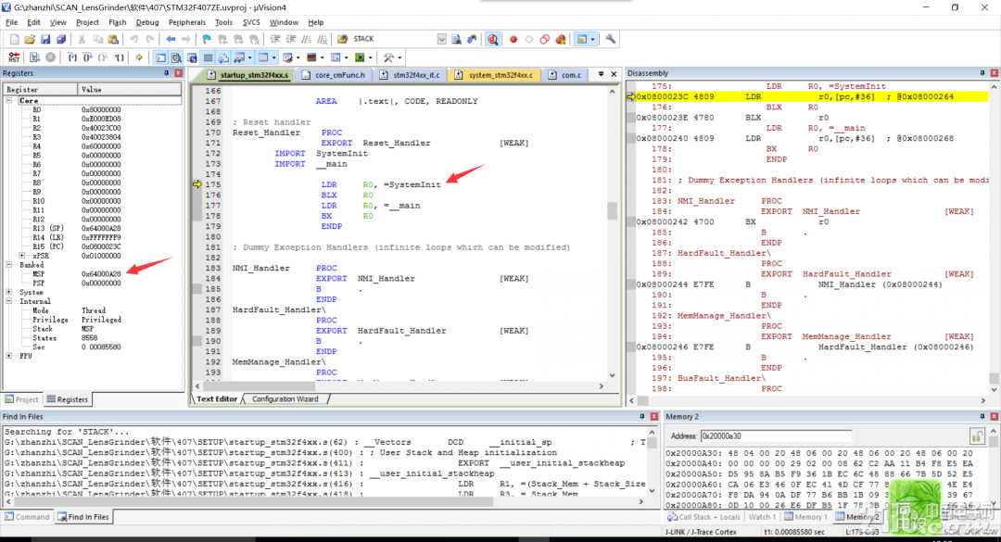Viewport: 1001px width, 542px height.
Task: Open the Memory 1 tab
Action: point(805,517)
